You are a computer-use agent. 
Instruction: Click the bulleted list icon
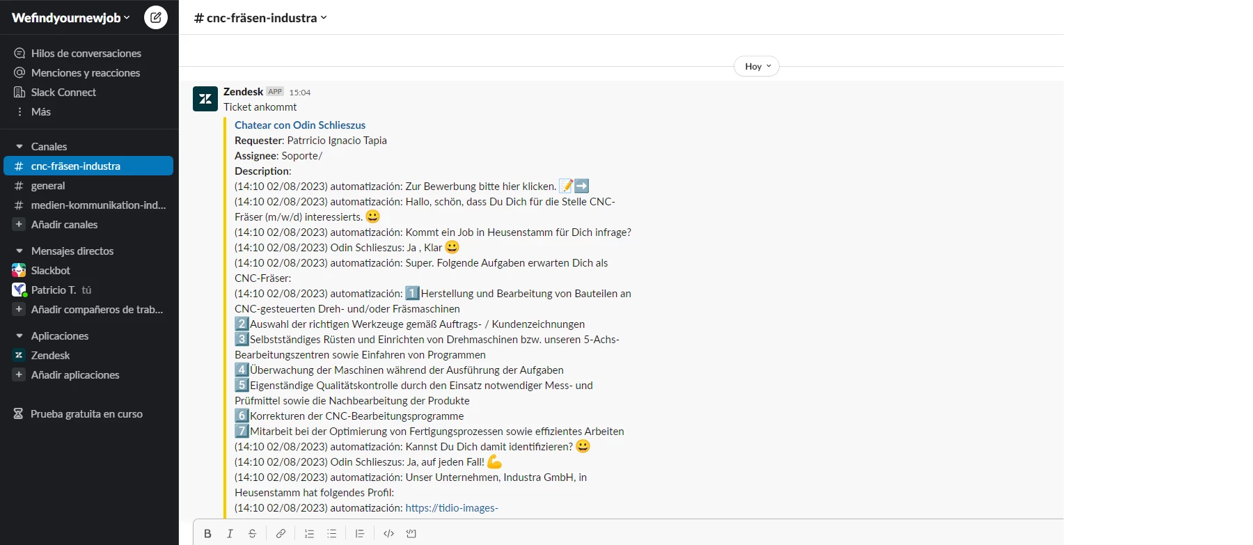click(332, 533)
